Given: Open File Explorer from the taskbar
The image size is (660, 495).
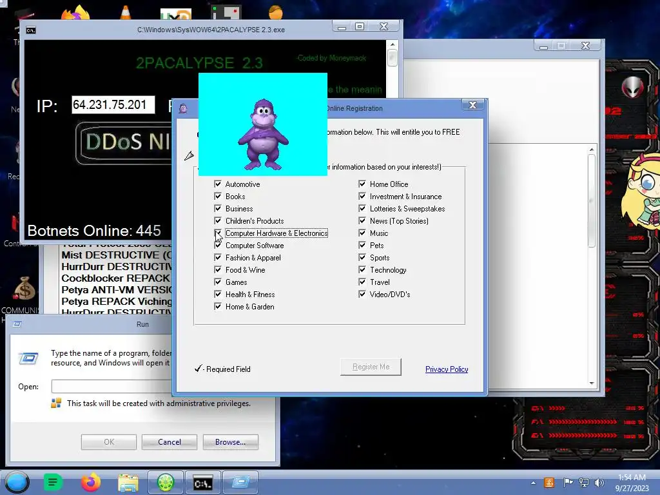Looking at the screenshot, I should pyautogui.click(x=128, y=482).
